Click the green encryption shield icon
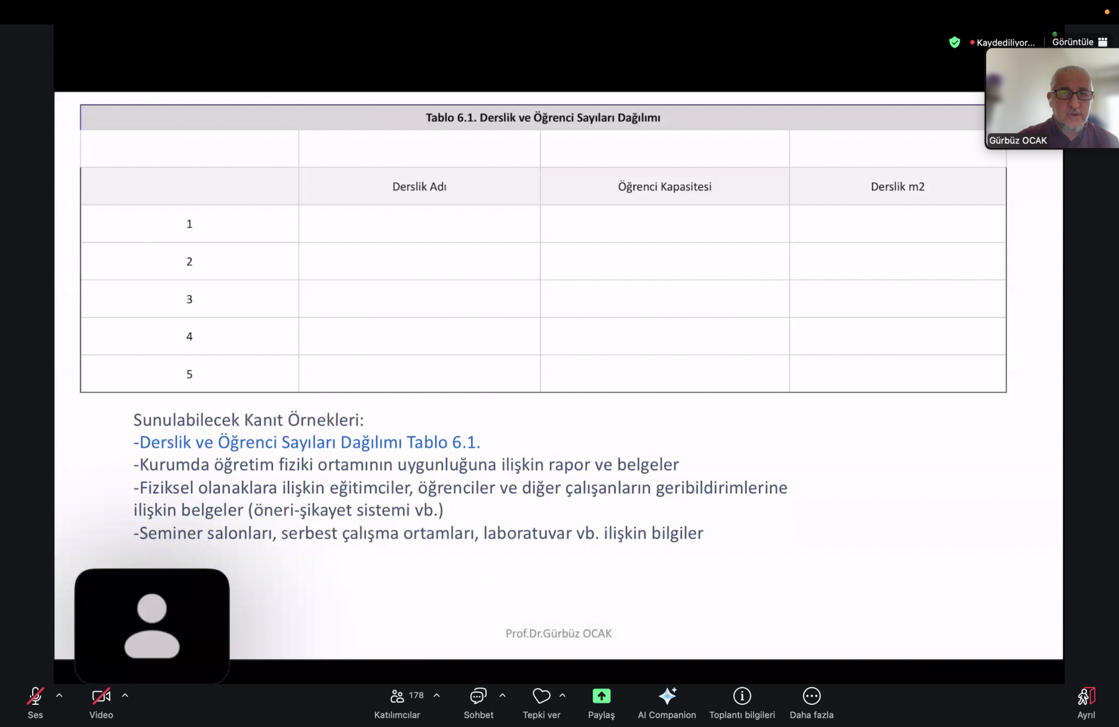This screenshot has width=1119, height=727. (954, 42)
